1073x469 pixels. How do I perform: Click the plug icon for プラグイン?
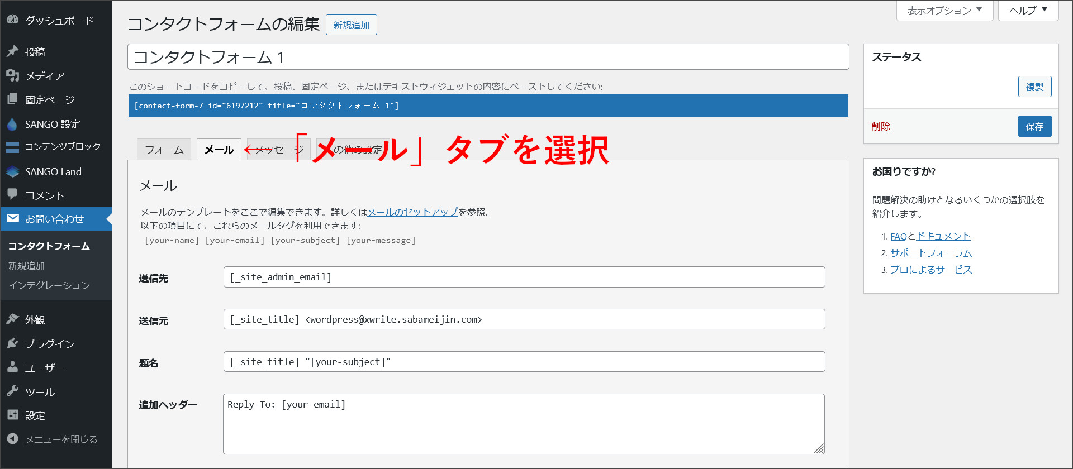(x=12, y=343)
